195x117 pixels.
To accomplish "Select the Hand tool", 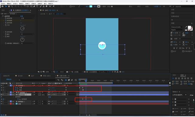I will pyautogui.click(x=9, y=6).
